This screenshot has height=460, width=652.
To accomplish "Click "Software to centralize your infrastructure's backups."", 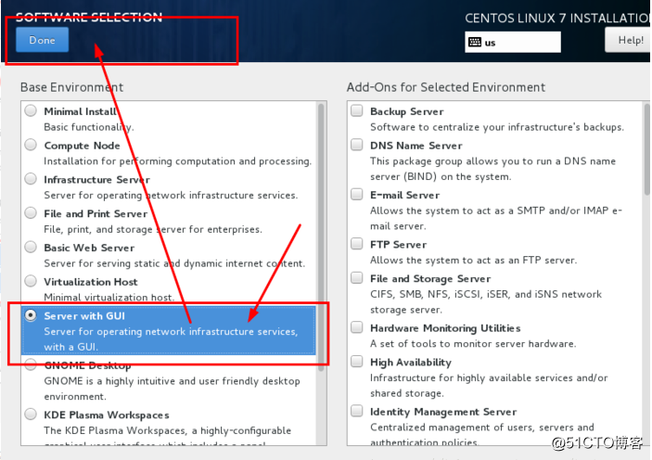I will (x=497, y=127).
